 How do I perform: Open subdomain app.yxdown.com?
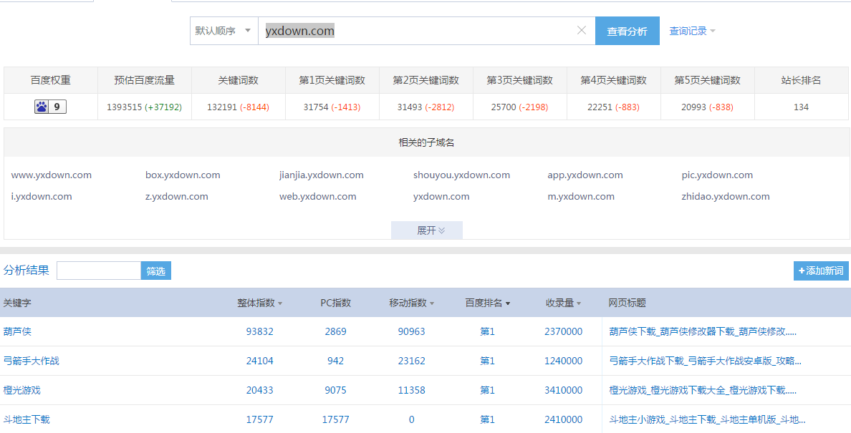[585, 175]
